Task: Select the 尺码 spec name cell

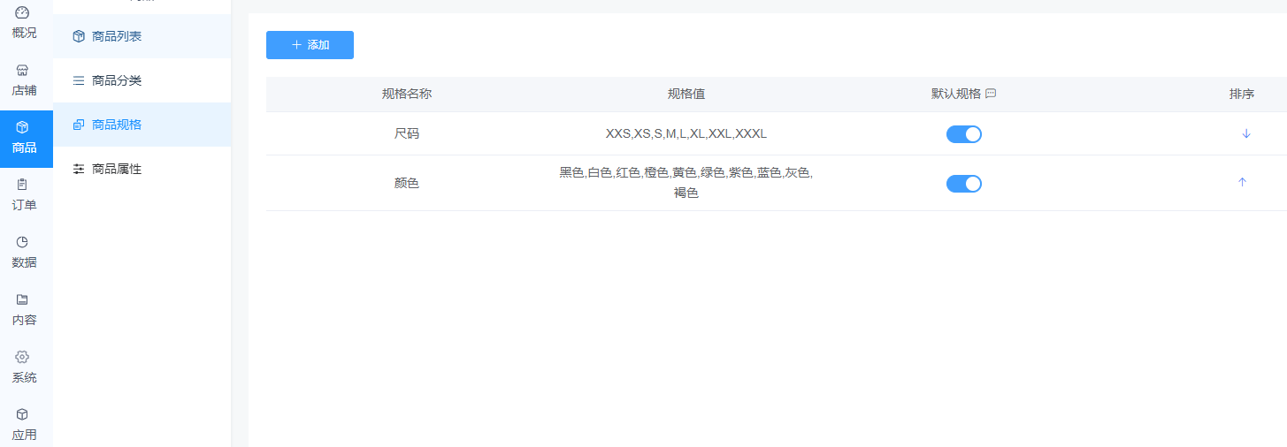Action: pos(407,134)
